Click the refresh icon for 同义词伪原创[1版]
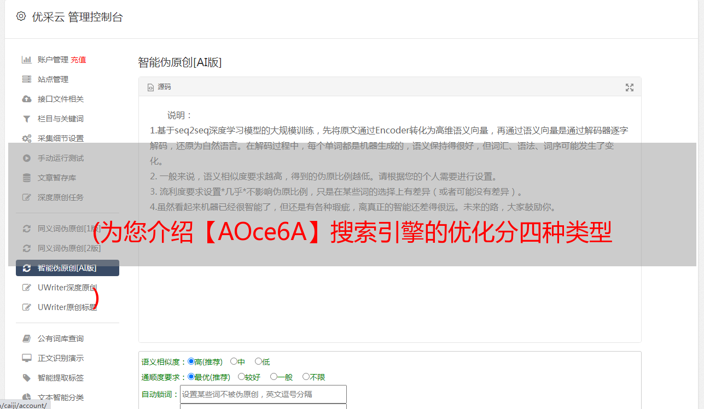The width and height of the screenshot is (704, 409). 26,229
